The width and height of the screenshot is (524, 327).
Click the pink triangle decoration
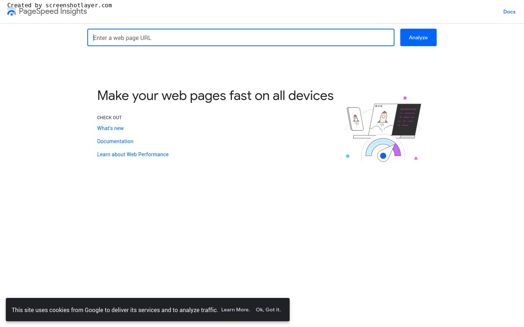tap(416, 158)
